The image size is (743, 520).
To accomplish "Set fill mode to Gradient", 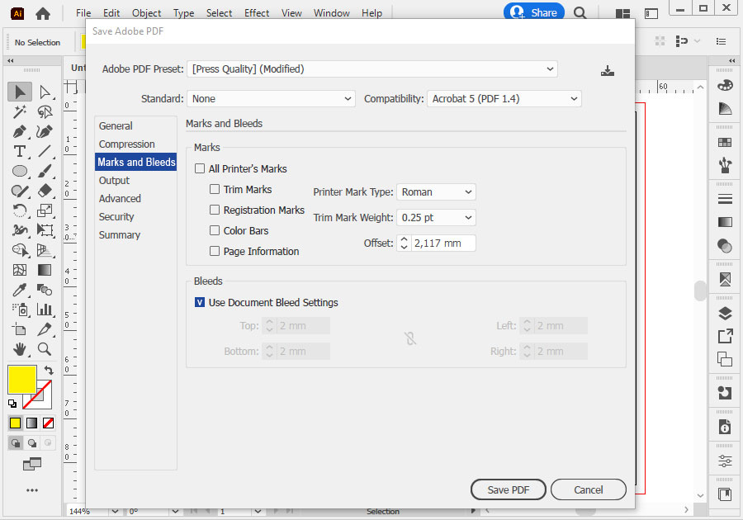I will coord(31,423).
